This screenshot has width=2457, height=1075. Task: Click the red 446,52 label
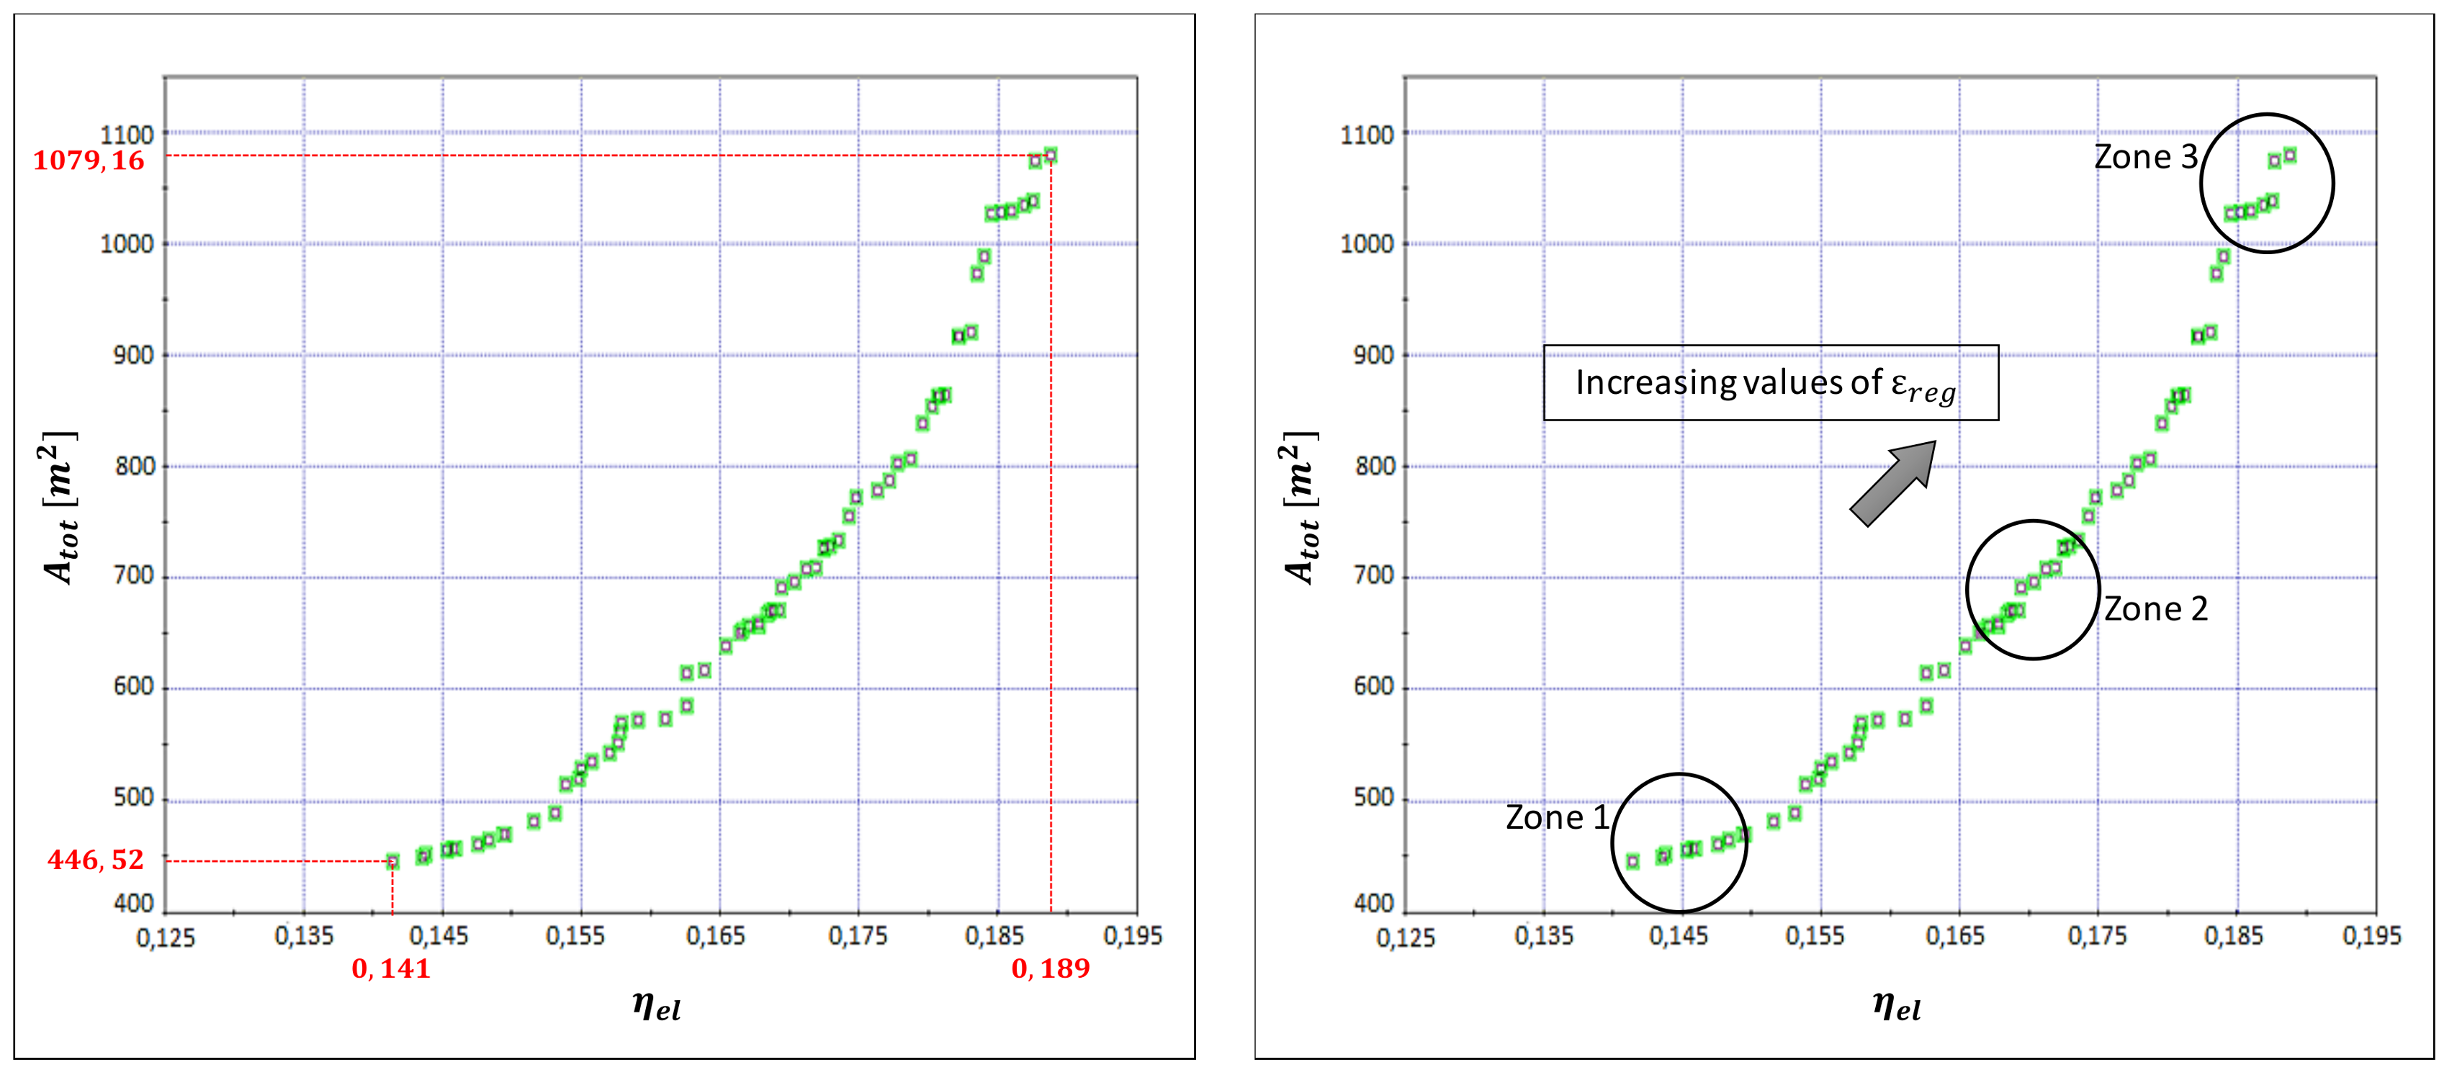click(x=95, y=860)
